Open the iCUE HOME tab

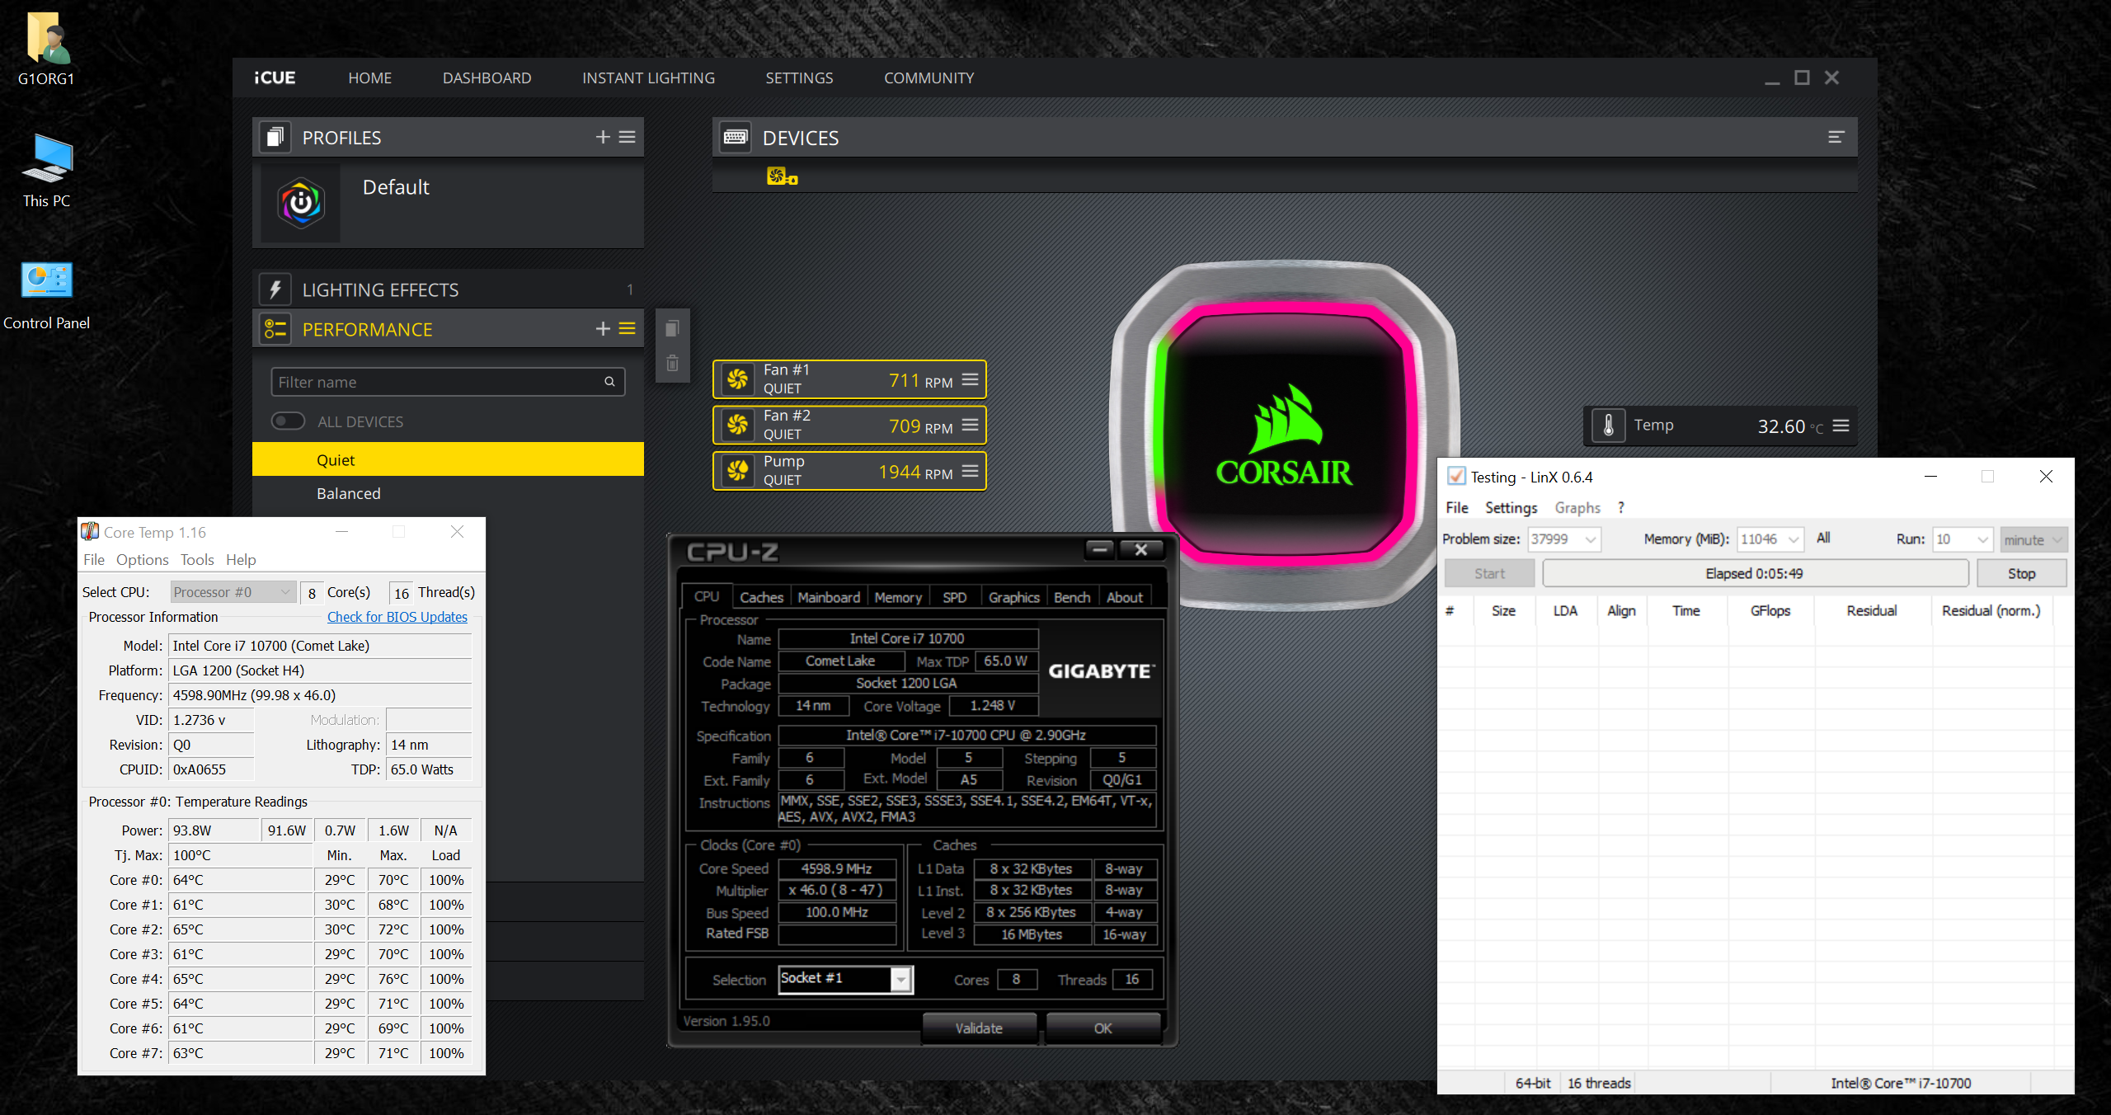pyautogui.click(x=369, y=78)
